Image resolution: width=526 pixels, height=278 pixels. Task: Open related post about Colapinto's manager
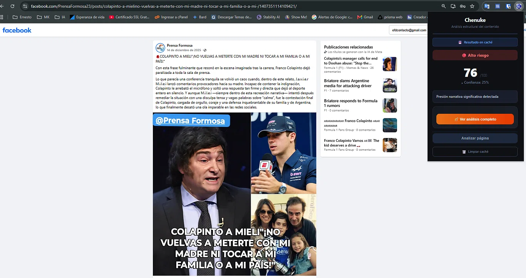pos(351,61)
